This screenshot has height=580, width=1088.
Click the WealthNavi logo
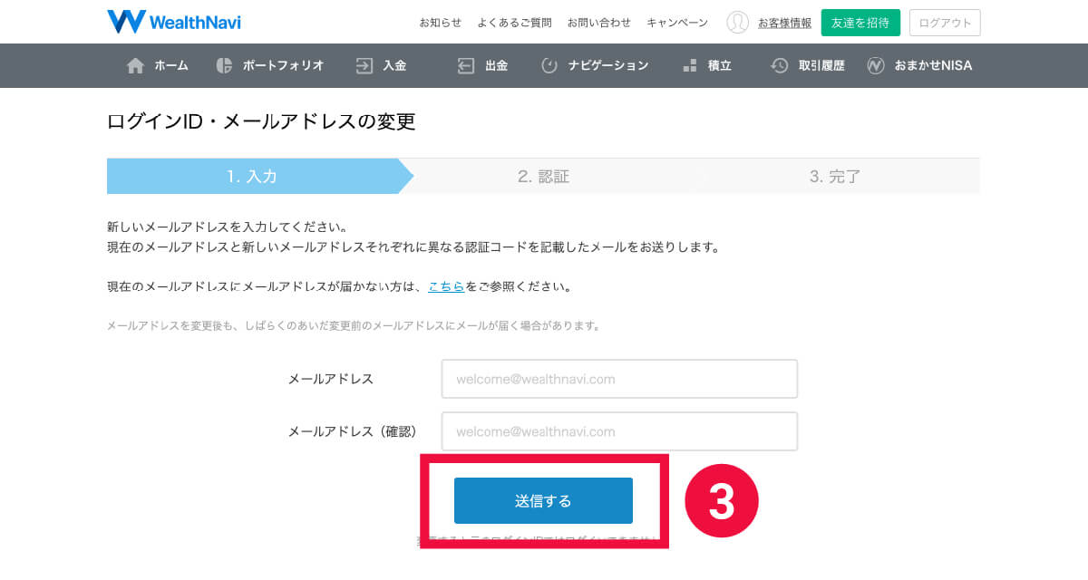point(174,22)
